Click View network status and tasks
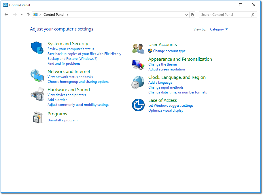 pos(70,77)
